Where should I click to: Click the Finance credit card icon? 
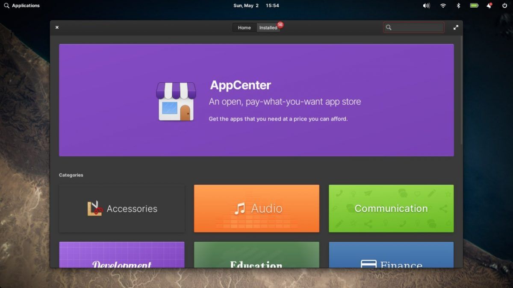point(369,264)
